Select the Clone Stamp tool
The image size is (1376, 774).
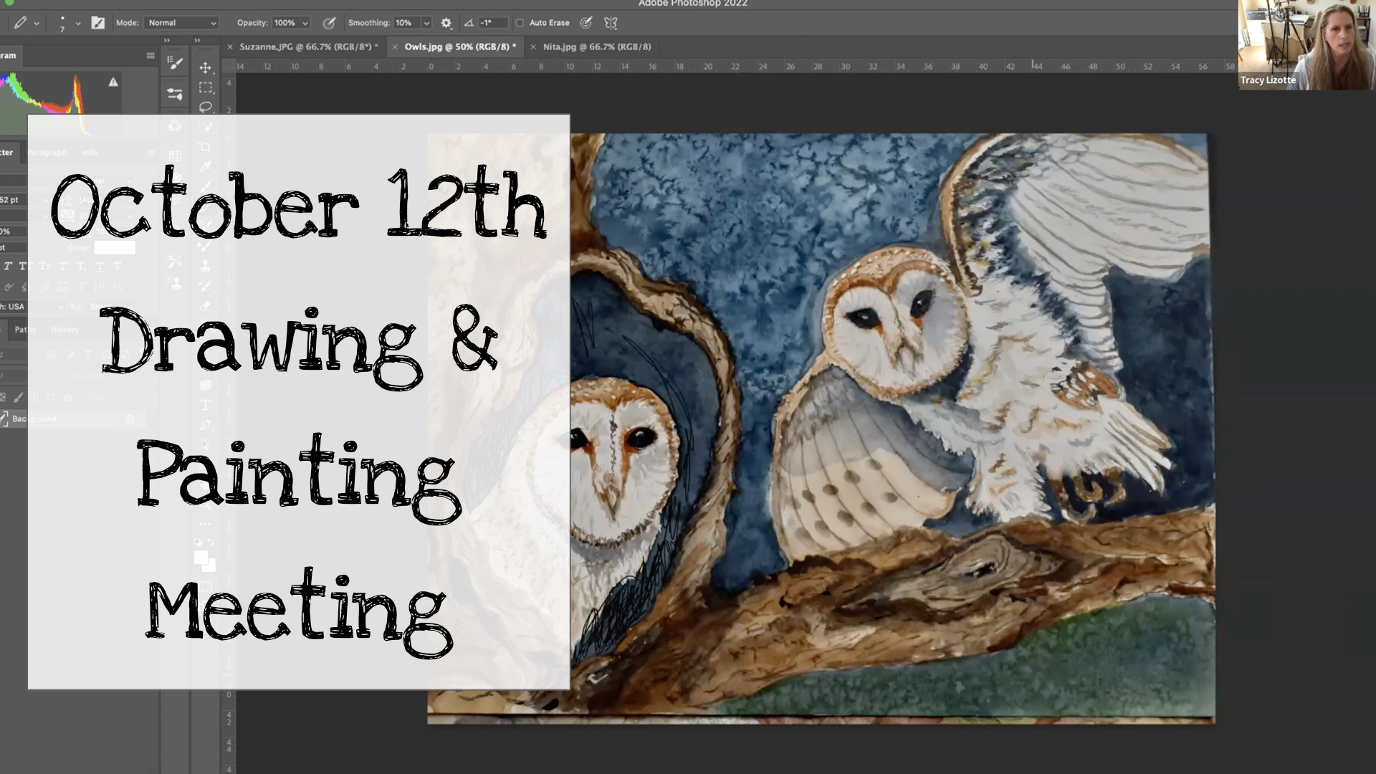206,266
